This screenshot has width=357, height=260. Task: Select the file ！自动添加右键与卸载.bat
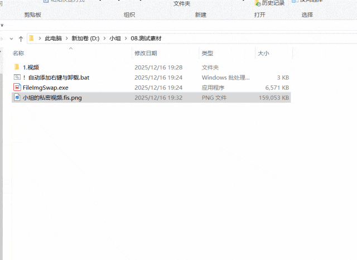coord(56,78)
